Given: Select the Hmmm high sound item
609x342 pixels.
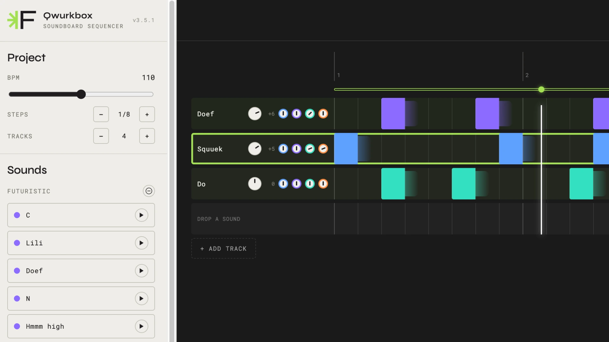Looking at the screenshot, I should point(81,326).
